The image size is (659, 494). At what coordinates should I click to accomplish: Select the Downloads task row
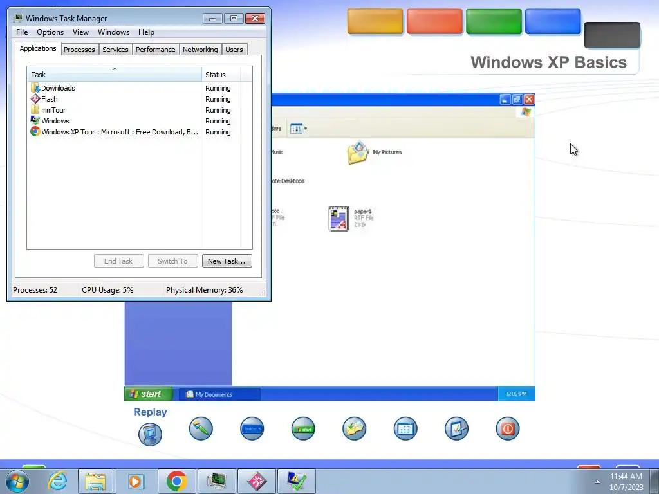pyautogui.click(x=135, y=88)
